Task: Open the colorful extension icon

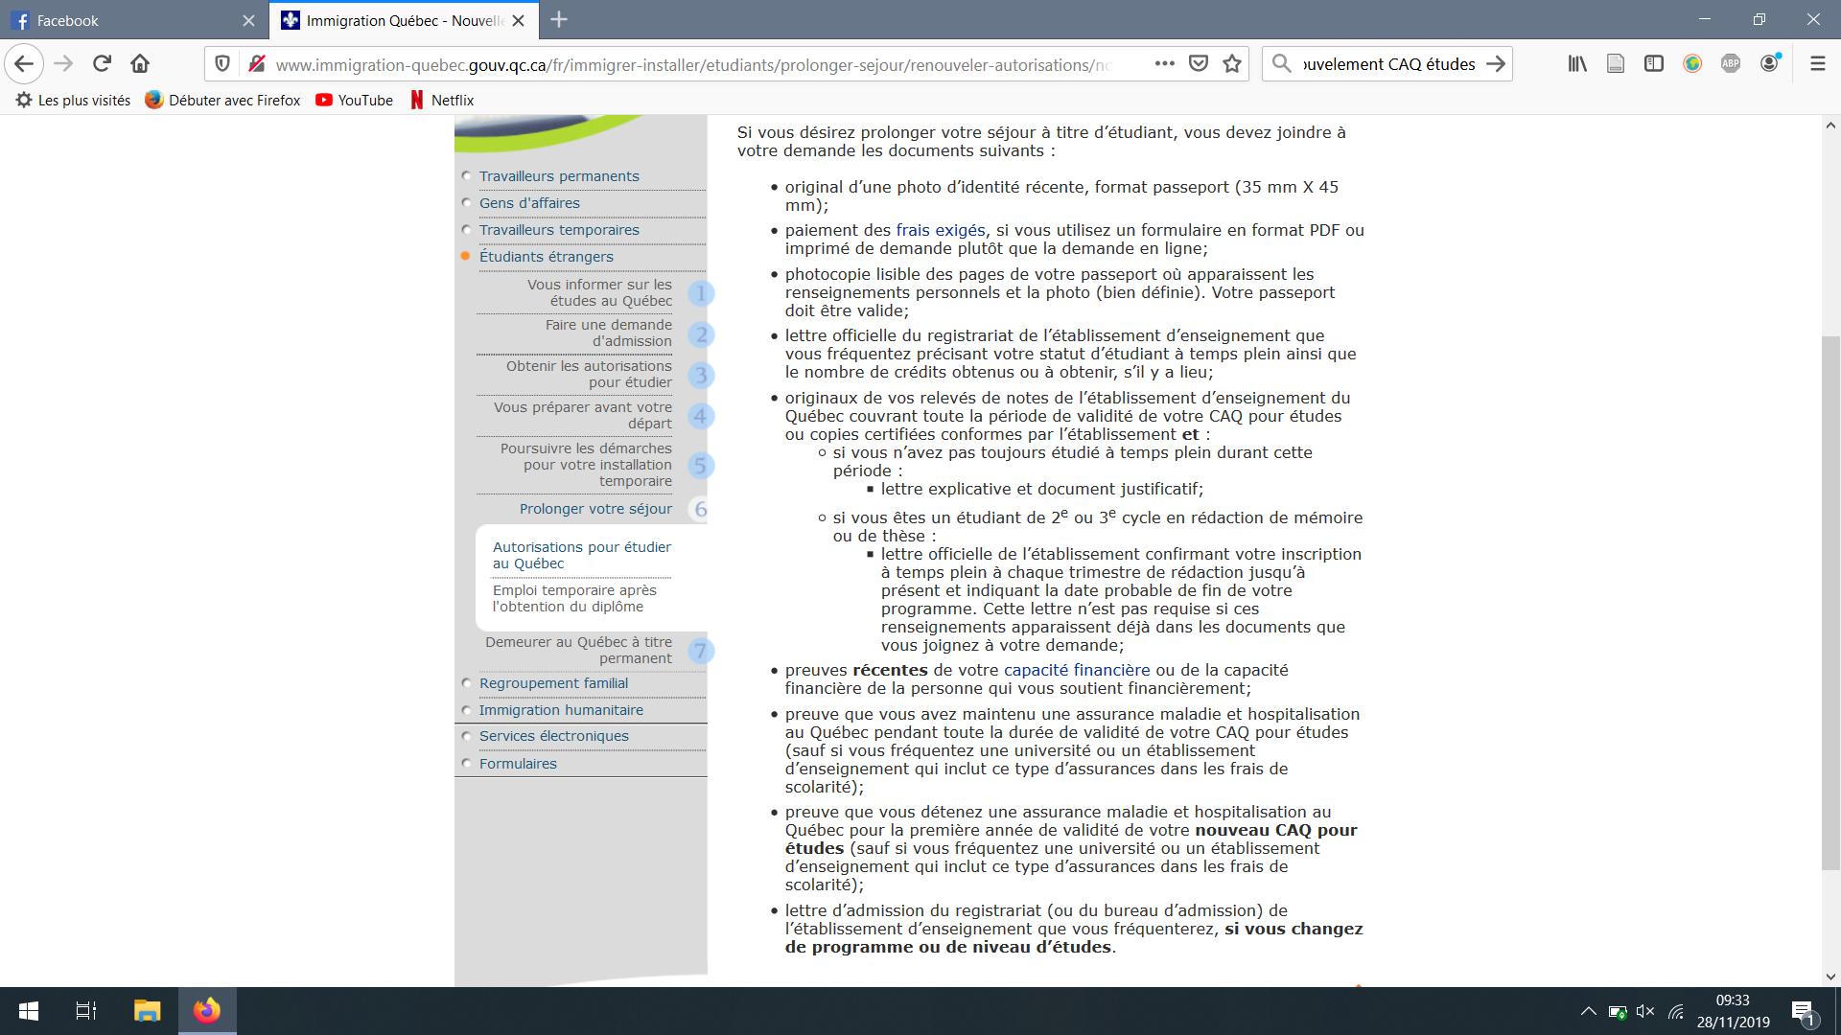Action: (x=1692, y=64)
